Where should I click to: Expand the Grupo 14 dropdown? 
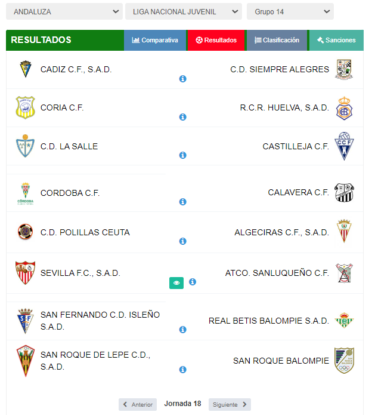click(290, 12)
